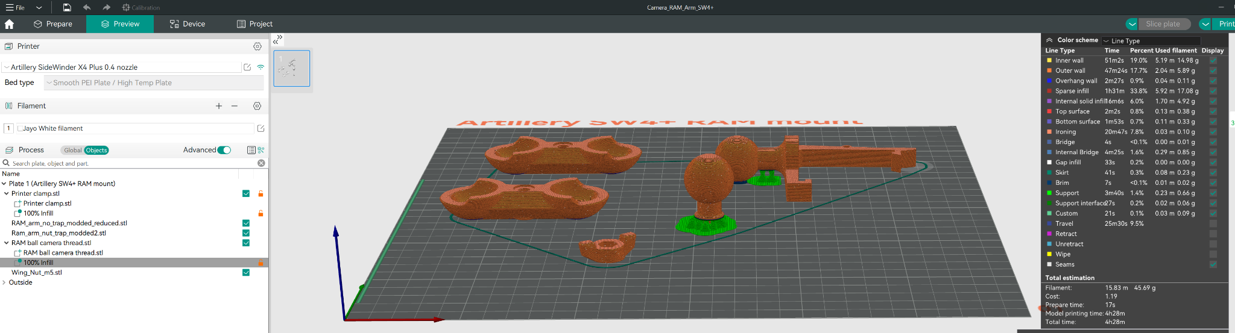Uncheck printable box for Ram_arm_nut_trap_modded2.stl
1235x333 pixels.
pyautogui.click(x=246, y=233)
